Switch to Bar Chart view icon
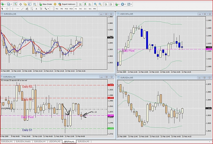The height and width of the screenshot is (144, 213). click(80, 4)
